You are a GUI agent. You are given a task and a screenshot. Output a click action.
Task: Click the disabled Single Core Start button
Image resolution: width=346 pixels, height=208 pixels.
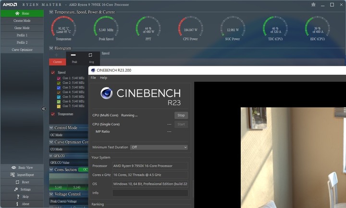(x=181, y=124)
